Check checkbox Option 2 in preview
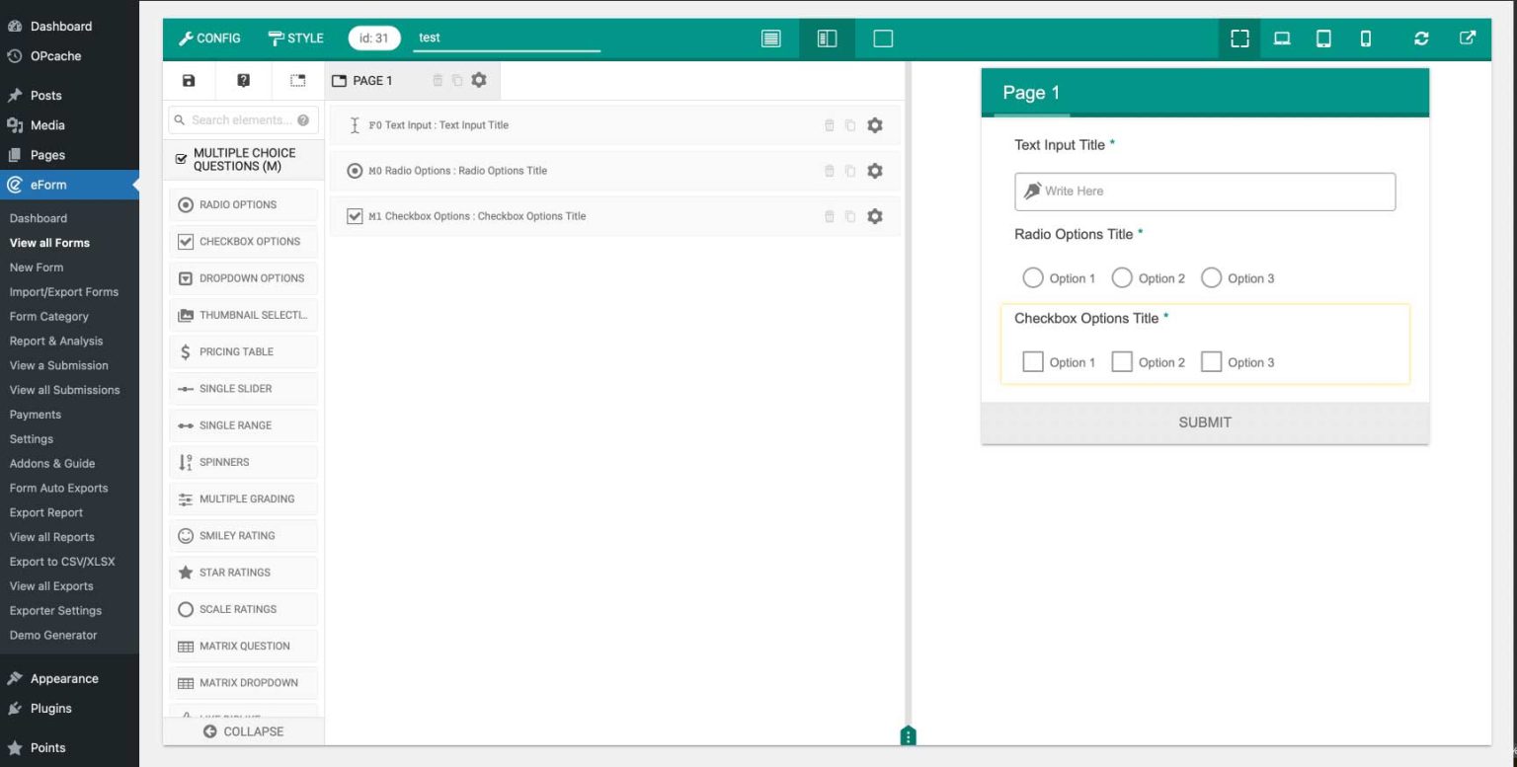This screenshot has height=767, width=1517. [x=1122, y=362]
